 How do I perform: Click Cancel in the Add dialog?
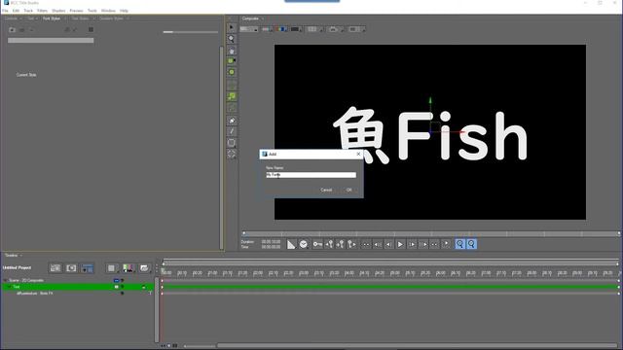(x=326, y=191)
